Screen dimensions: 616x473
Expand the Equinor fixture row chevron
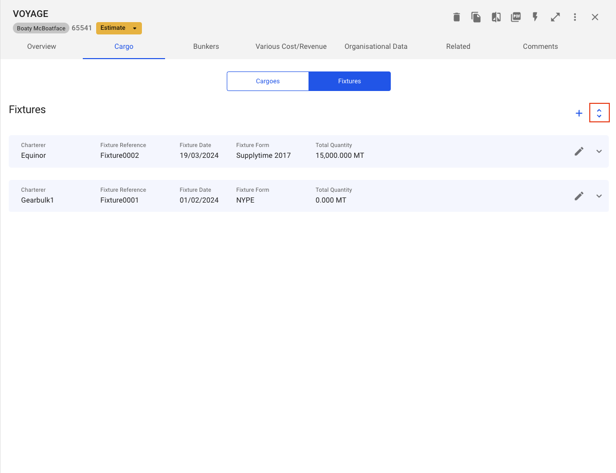pos(599,151)
